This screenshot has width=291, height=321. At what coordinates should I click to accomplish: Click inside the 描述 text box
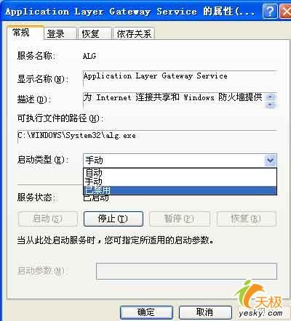click(x=174, y=100)
